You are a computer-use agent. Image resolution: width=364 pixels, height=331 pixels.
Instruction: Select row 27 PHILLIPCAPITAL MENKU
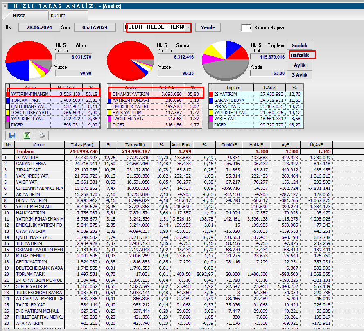(x=167, y=317)
